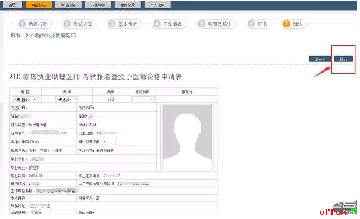The image size is (360, 219).
Task: Click step 2 circle 考试须知
Action: 67,24
